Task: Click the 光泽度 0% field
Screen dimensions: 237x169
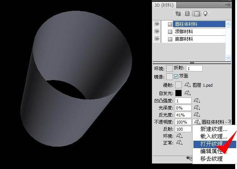Action: (x=183, y=108)
